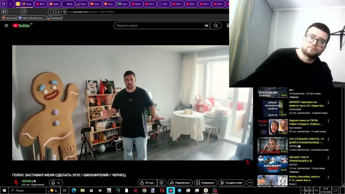The image size is (345, 194).
Task: Go to the YouTube home logo
Action: pyautogui.click(x=22, y=26)
